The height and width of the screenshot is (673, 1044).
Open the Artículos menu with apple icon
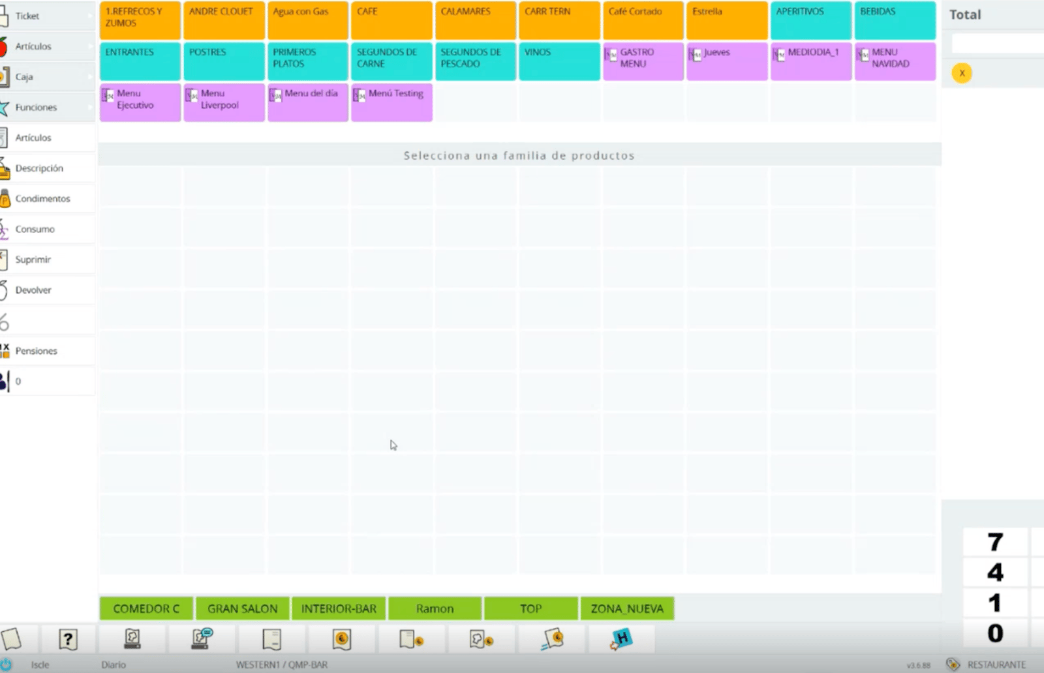(48, 46)
